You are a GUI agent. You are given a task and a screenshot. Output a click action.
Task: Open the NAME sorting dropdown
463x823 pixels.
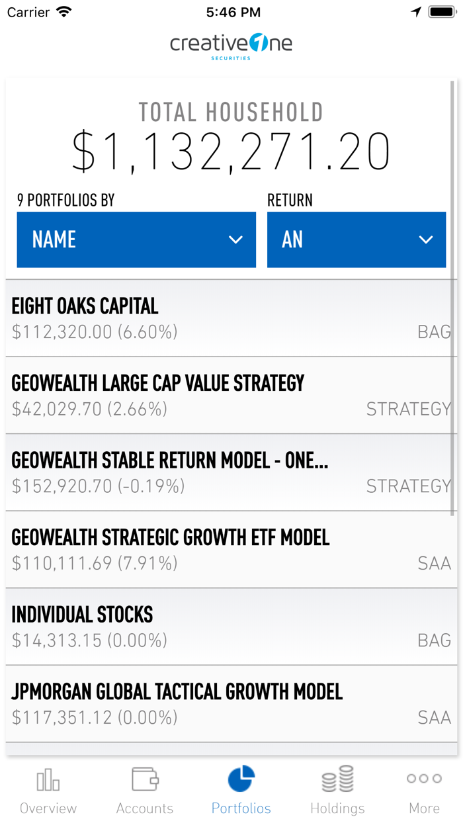click(x=136, y=239)
